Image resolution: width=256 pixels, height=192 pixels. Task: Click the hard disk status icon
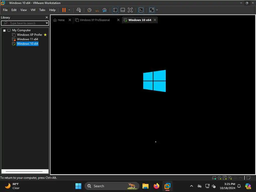214,178
